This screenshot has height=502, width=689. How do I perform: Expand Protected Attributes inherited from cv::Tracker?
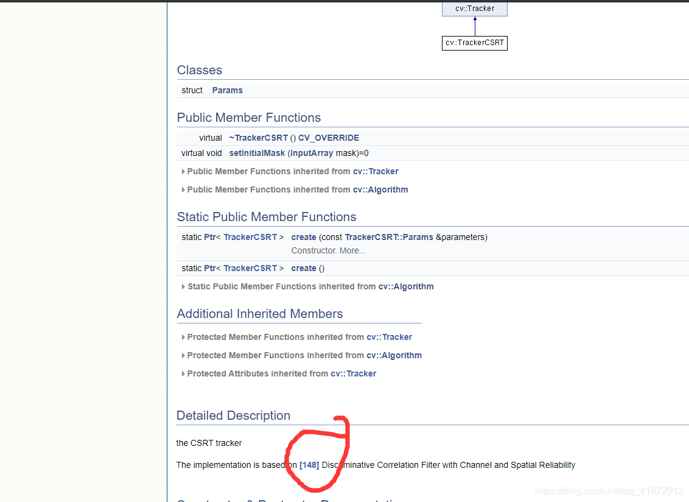click(183, 374)
